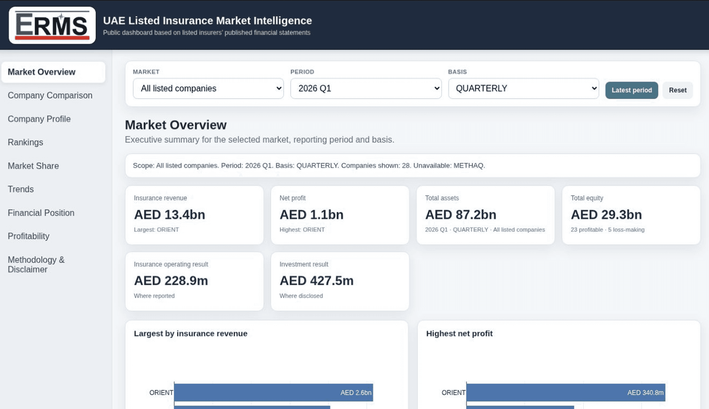The width and height of the screenshot is (709, 409).
Task: Click the ERMS logo in header
Action: tap(52, 25)
